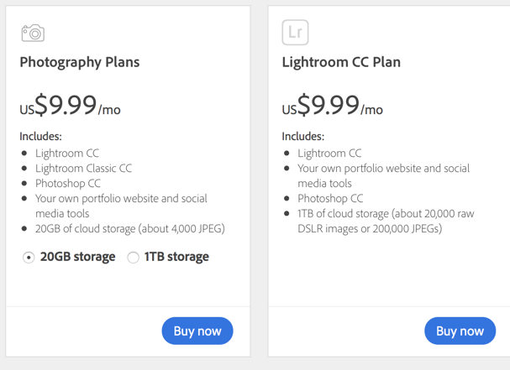Viewport: 510px width, 370px height.
Task: Click portfolio website item in Photography Plans
Action: tap(121, 206)
